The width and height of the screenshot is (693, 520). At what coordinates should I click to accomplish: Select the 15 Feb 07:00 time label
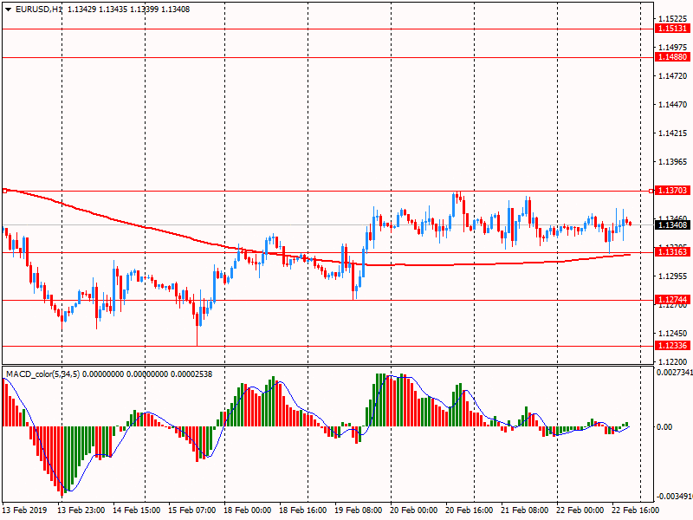[192, 511]
